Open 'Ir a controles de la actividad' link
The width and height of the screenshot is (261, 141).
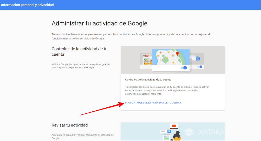[153, 103]
